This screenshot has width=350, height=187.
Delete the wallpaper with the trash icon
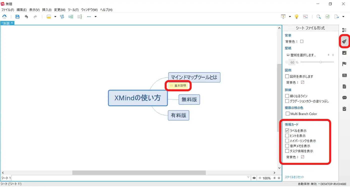[x=333, y=55]
